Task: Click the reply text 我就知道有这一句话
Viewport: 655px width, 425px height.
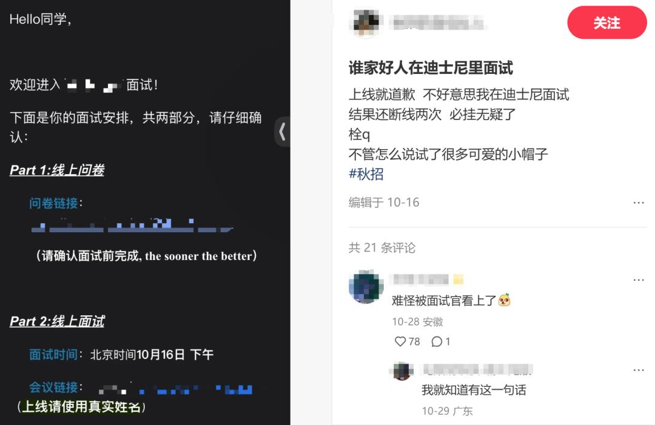Action: 474,390
